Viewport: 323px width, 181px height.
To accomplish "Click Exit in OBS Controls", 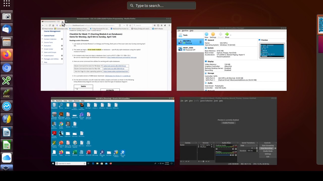I will 268,157.
